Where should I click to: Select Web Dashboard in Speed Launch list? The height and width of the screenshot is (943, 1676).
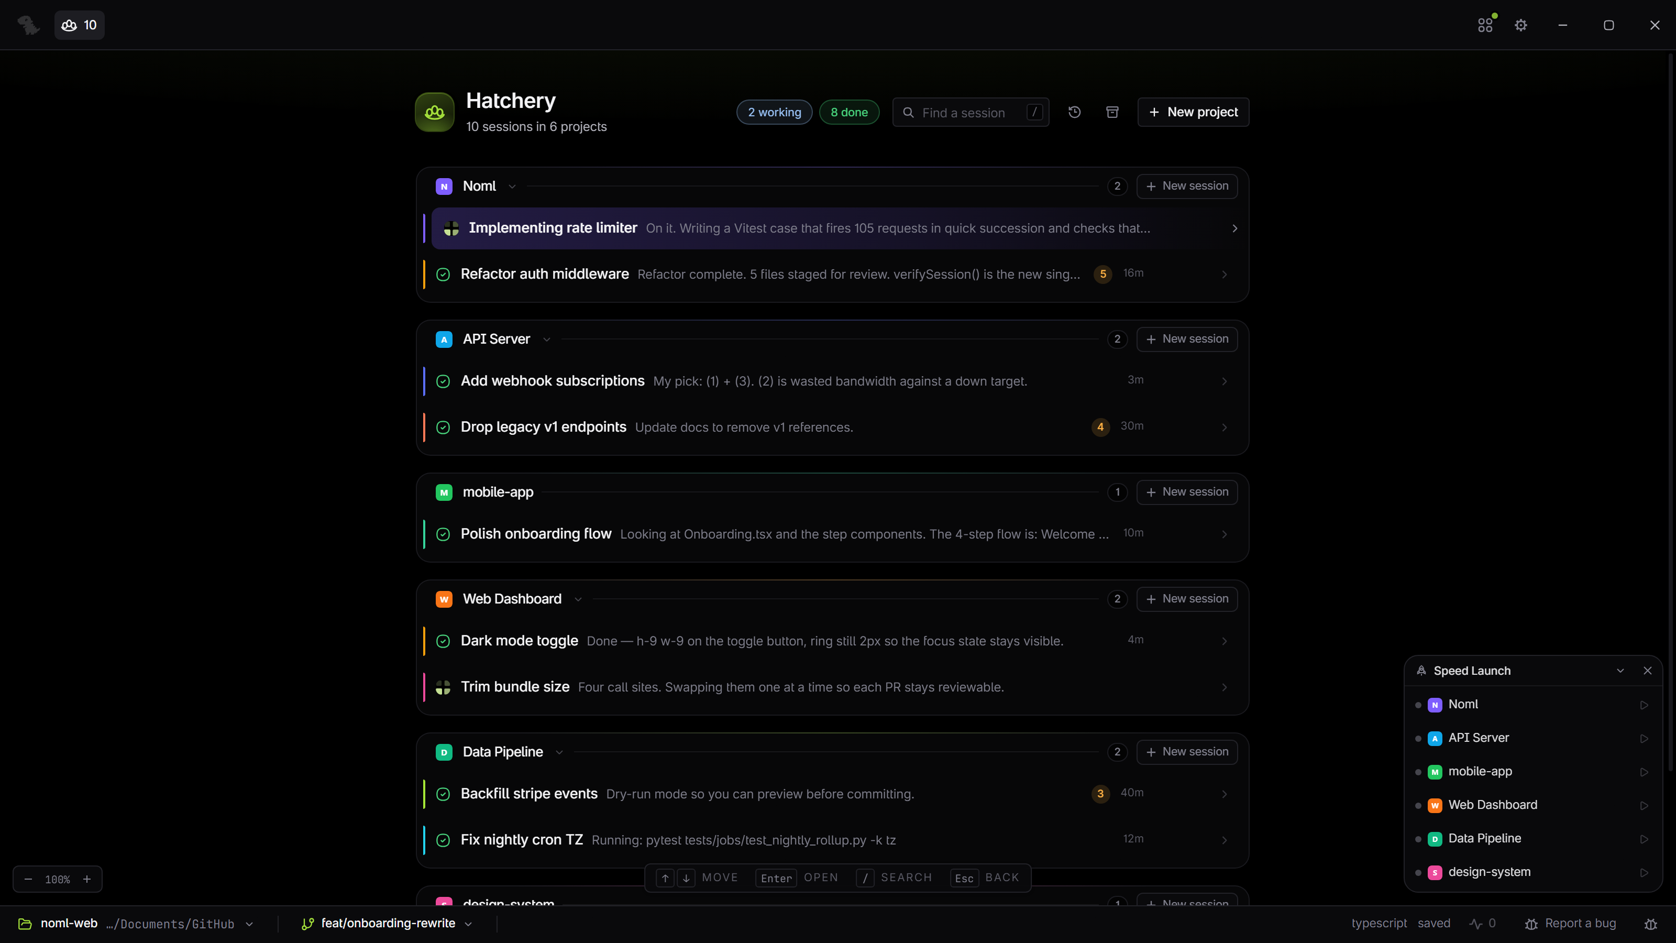[x=1534, y=805]
